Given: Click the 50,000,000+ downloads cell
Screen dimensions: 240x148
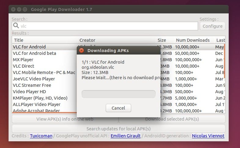Looking at the screenshot, I should coord(187,53).
